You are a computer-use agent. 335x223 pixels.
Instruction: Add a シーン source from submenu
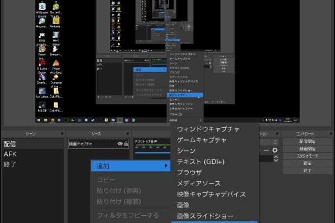[x=186, y=151]
